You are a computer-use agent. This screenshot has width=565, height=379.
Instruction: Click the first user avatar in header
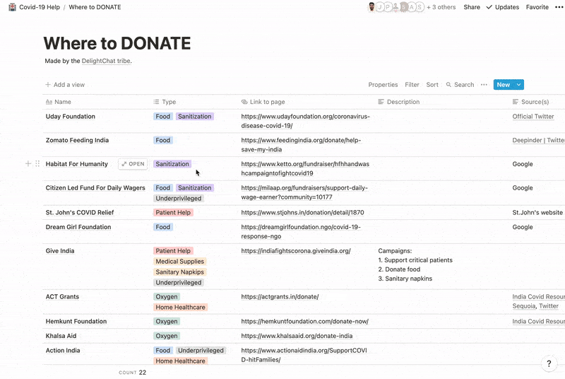373,7
